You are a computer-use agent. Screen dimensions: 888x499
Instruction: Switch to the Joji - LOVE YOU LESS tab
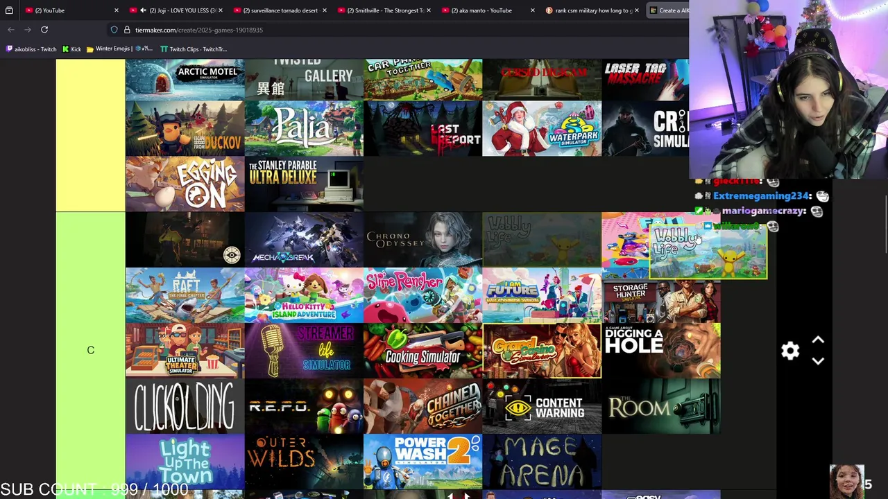coord(182,10)
